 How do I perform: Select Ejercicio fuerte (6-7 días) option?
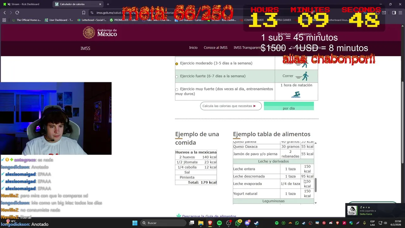point(177,77)
